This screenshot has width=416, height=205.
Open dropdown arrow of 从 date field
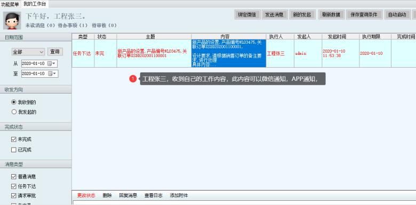(54, 63)
